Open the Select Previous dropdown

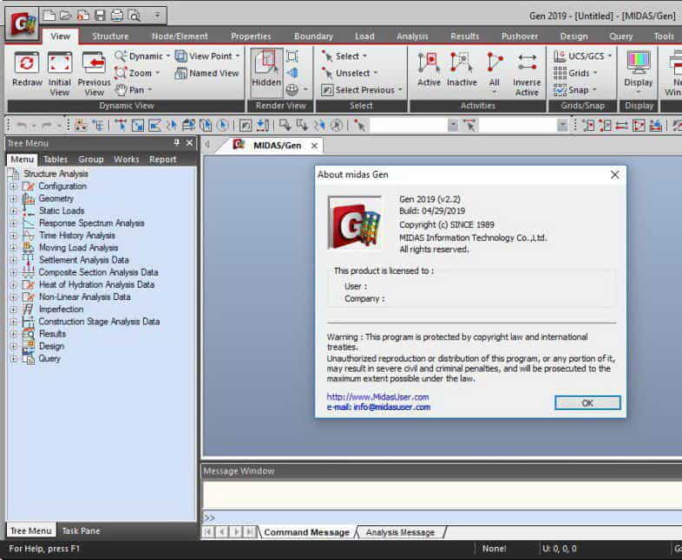point(400,89)
